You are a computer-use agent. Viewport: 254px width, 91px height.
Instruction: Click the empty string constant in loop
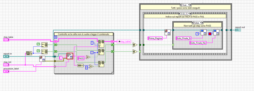61,58
